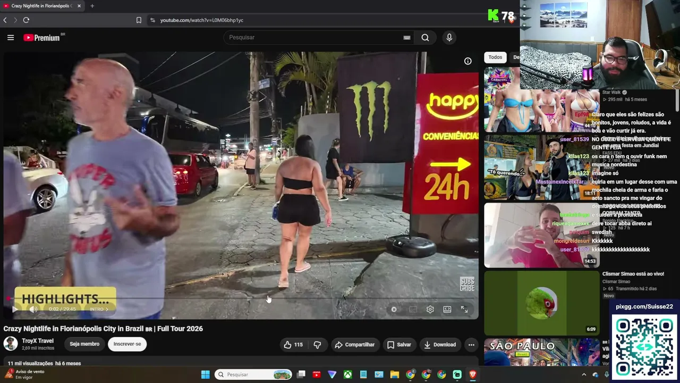Subscribe with the Inscrever-se button
Viewport: 680px width, 383px height.
tap(127, 344)
